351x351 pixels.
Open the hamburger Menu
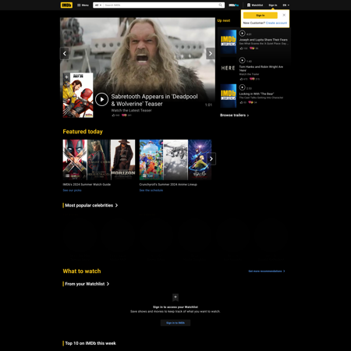click(x=83, y=5)
